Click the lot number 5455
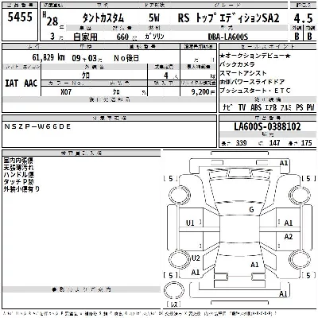The width and height of the screenshot is (318, 318). point(20,17)
